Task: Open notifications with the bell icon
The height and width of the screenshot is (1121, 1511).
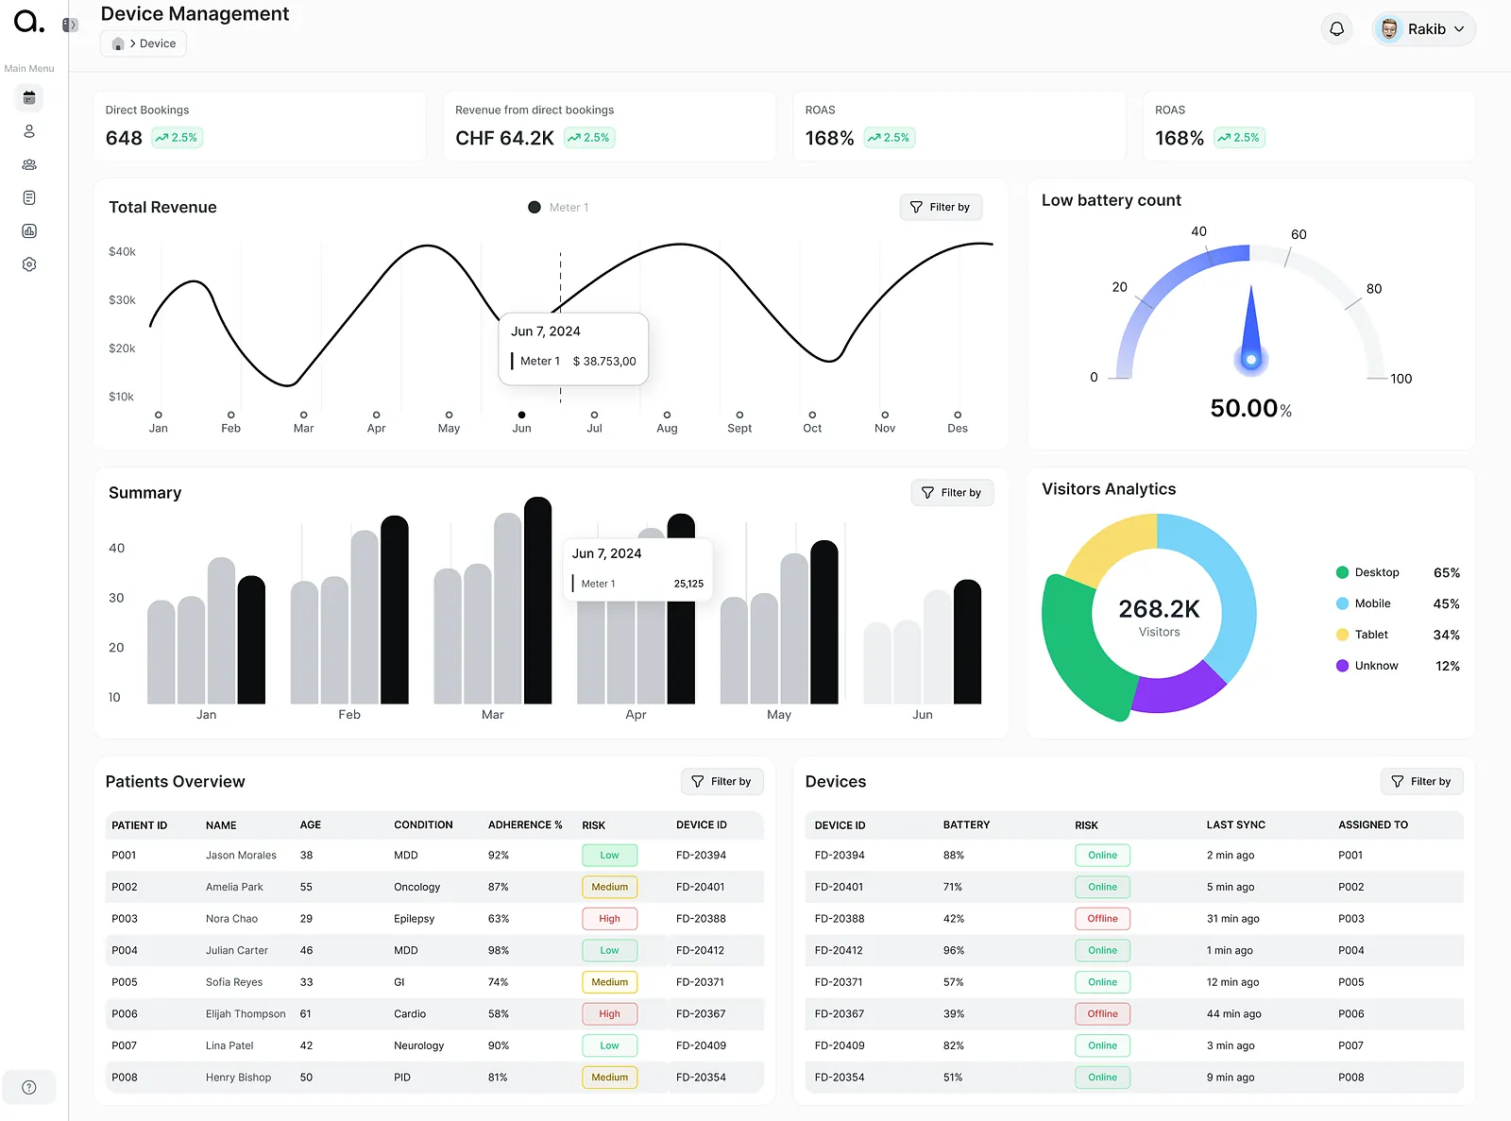Action: (x=1337, y=29)
